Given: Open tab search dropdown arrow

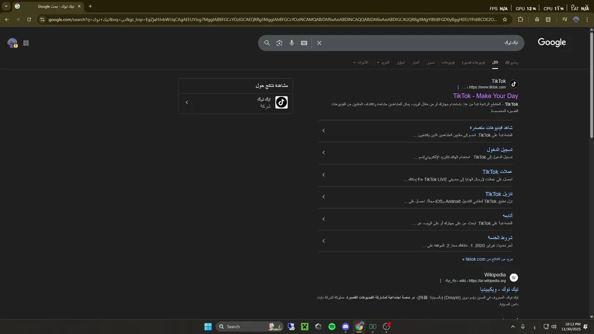Looking at the screenshot, I should 6,6.
